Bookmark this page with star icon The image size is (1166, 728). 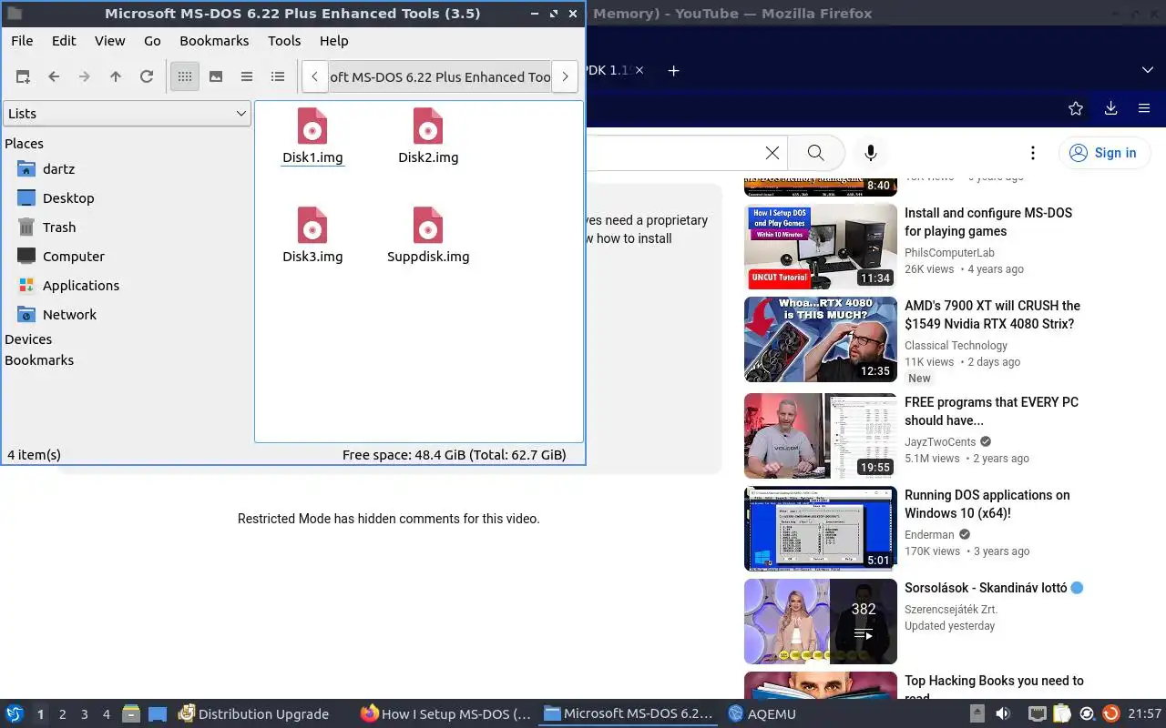[1076, 108]
